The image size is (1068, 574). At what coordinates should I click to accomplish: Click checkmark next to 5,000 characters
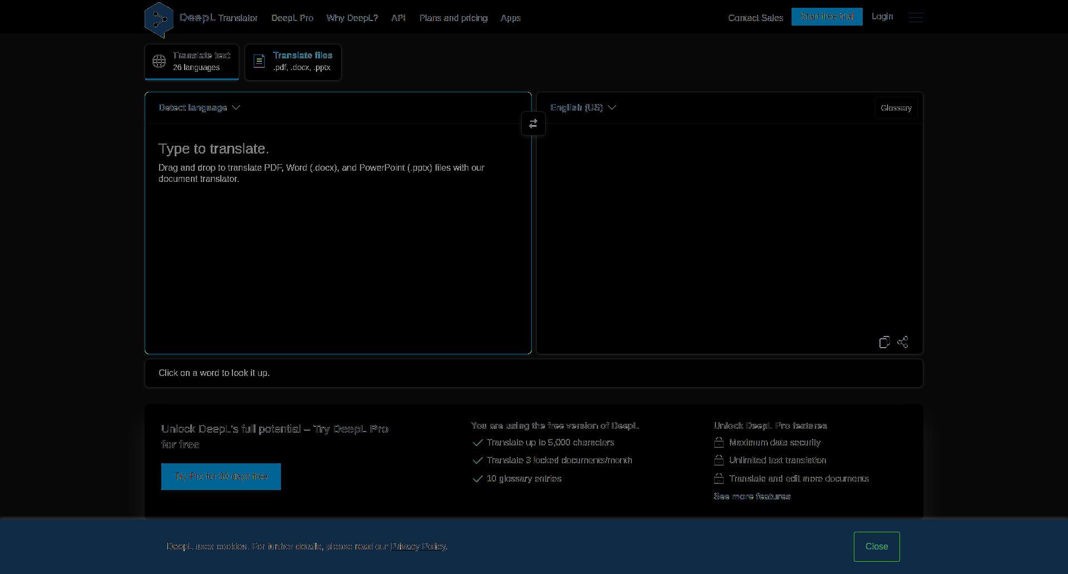[477, 443]
